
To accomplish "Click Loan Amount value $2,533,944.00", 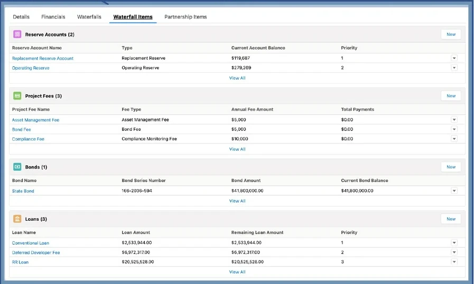I will pyautogui.click(x=137, y=243).
